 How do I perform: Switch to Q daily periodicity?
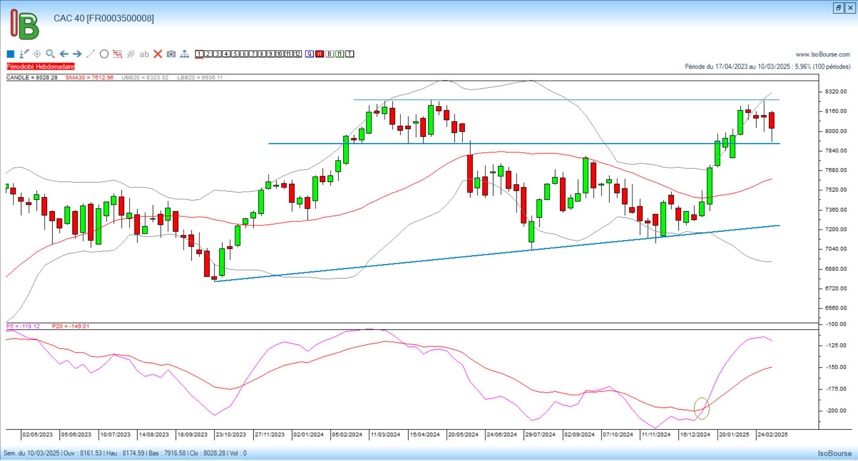click(310, 54)
